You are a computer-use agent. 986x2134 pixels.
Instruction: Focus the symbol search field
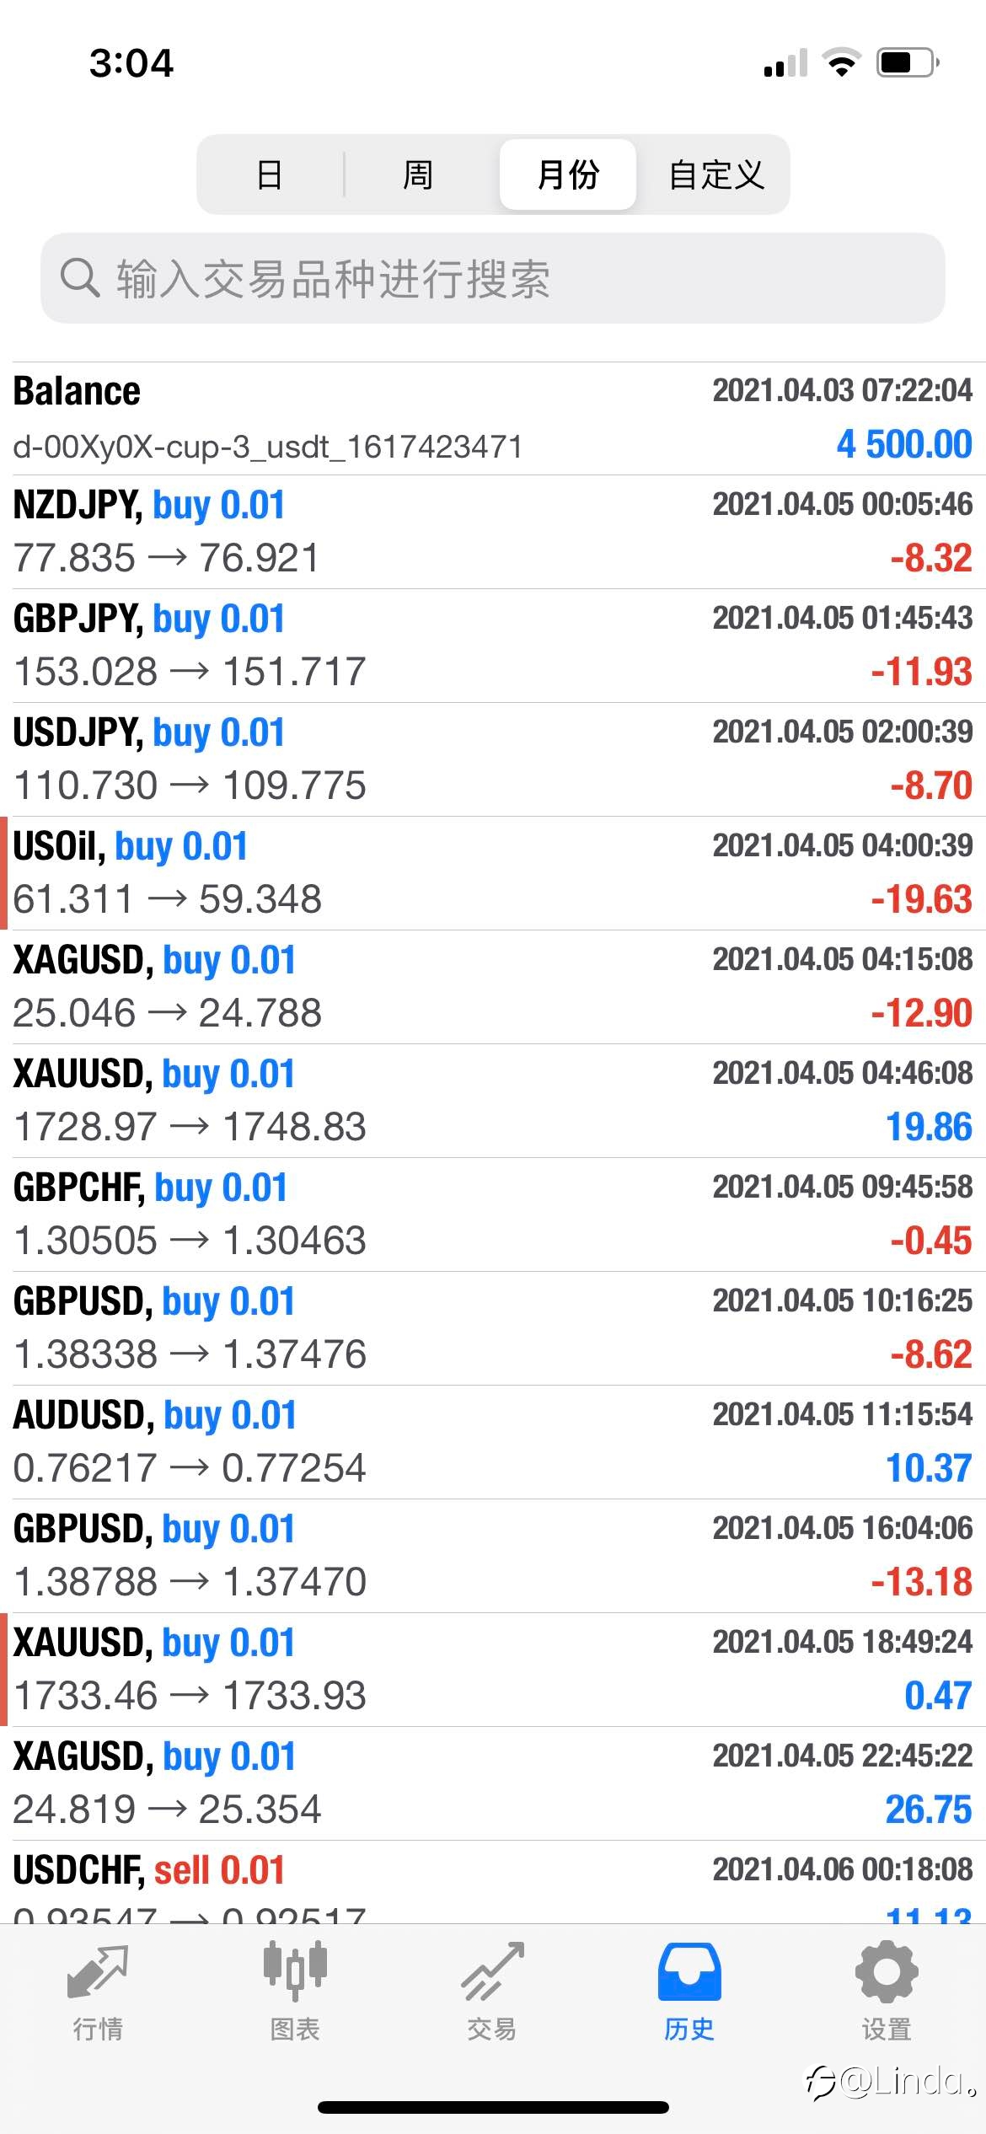[493, 278]
